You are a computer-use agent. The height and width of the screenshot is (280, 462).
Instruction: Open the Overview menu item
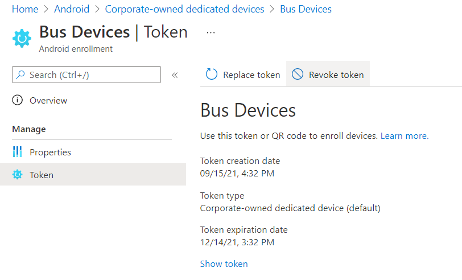48,101
